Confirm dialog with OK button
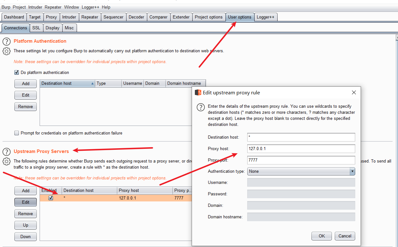This screenshot has height=247, width=398. (x=322, y=236)
